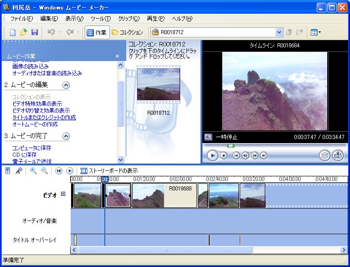Open the ツール(T) menu

100,19
